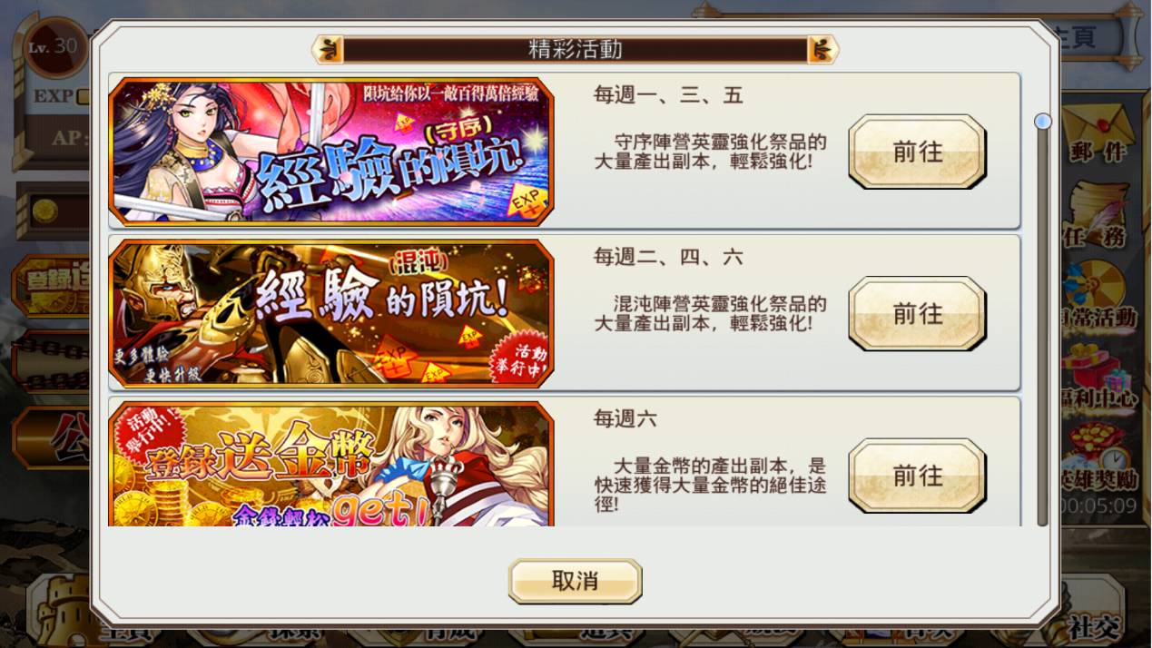The width and height of the screenshot is (1152, 648).
Task: Open the 福利中心 gift box icon
Action: [x=1098, y=374]
